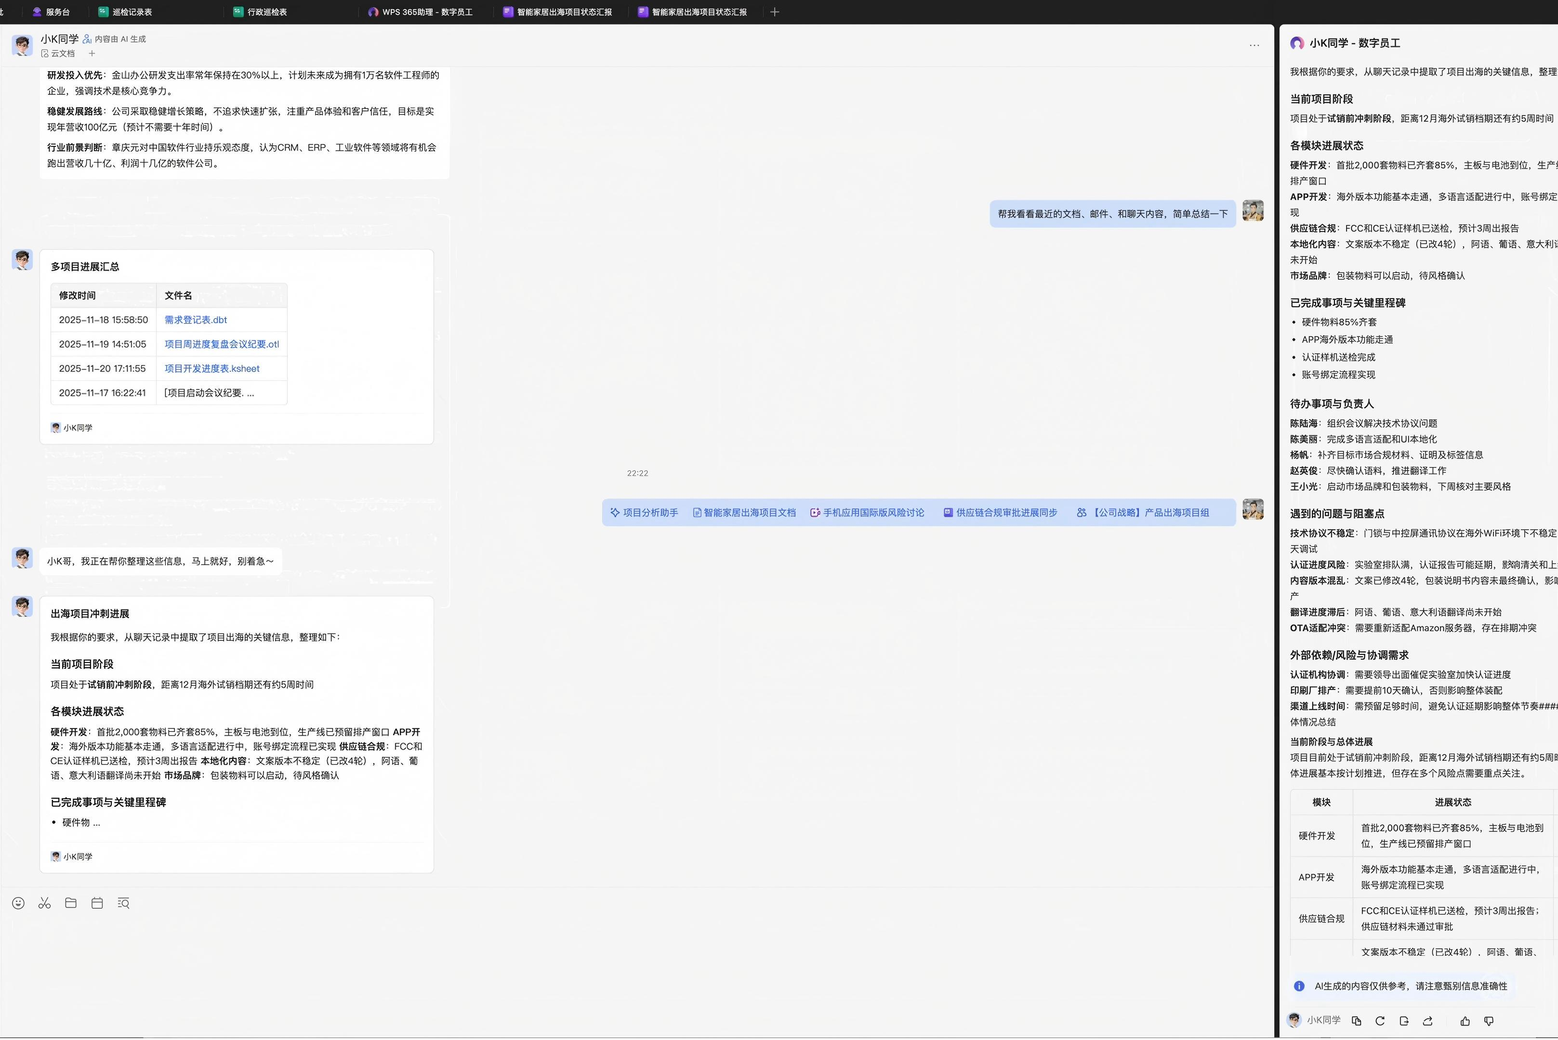Switch to the 行政巡检表 tab
1558x1040 pixels.
[267, 12]
